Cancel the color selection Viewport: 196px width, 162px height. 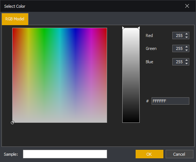179,154
